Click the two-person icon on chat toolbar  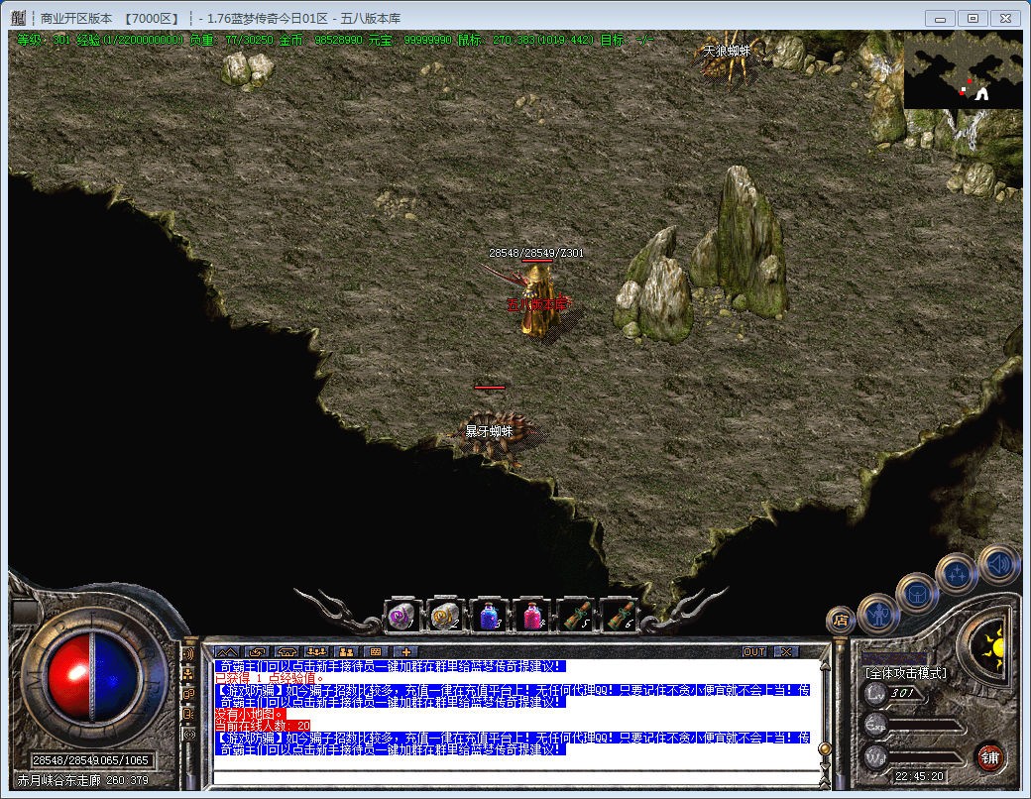(x=347, y=651)
